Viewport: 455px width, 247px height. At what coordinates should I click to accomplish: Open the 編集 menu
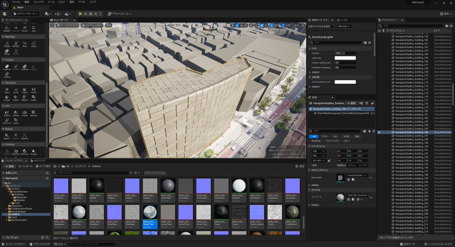pyautogui.click(x=27, y=2)
